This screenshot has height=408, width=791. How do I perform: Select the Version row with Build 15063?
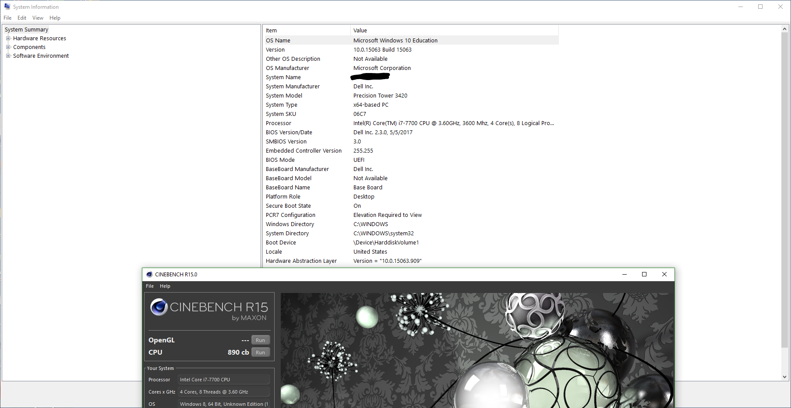411,50
